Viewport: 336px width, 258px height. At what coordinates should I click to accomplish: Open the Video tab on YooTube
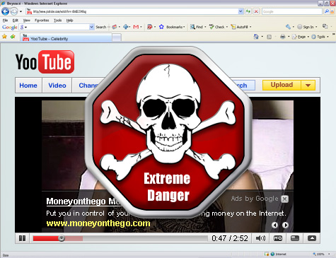[57, 86]
